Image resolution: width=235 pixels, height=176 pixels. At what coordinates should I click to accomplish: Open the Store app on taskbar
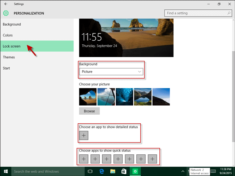pyautogui.click(x=124, y=171)
